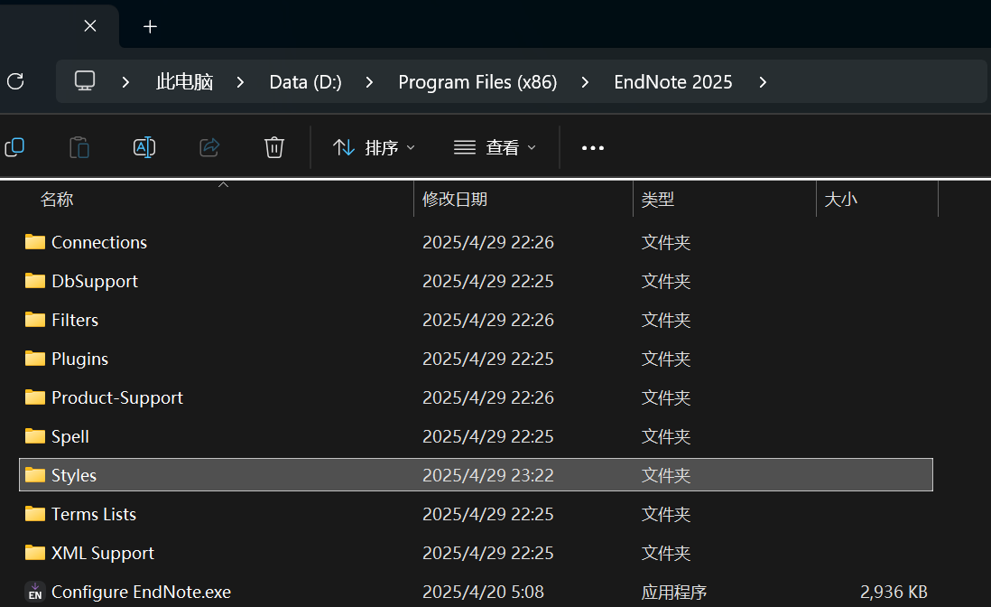Sort by the 类型 column header

(x=658, y=200)
